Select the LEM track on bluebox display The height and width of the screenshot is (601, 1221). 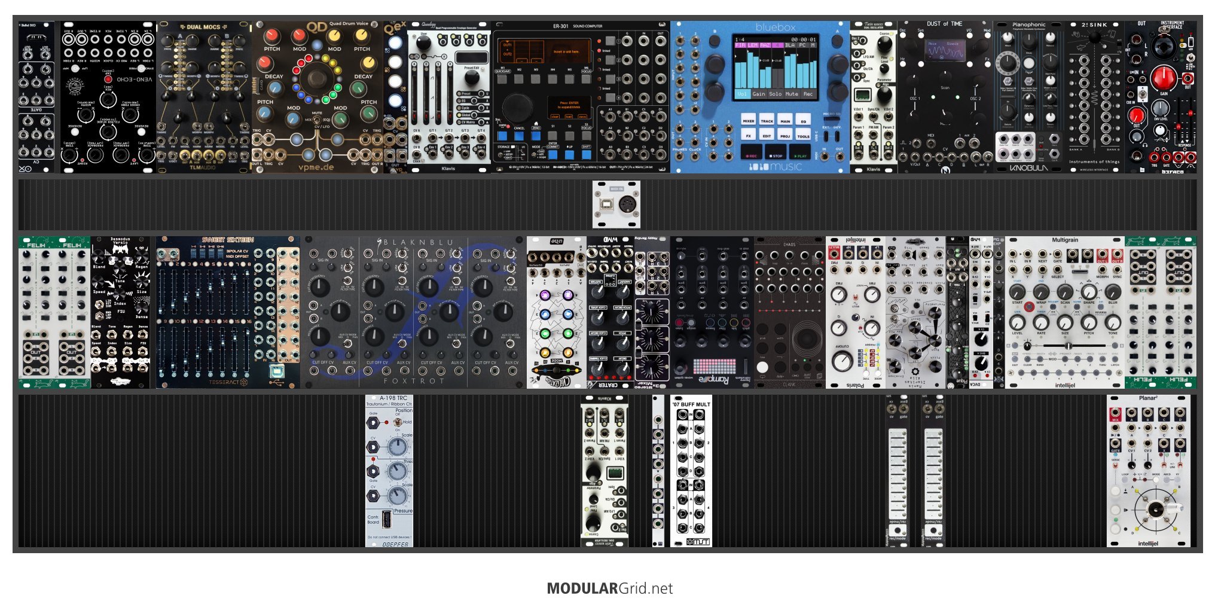[753, 45]
